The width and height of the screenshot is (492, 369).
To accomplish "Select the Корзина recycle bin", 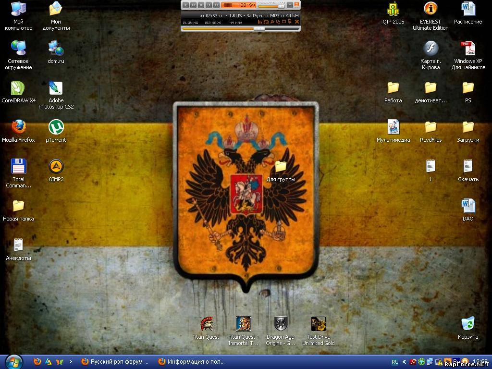I will point(468,328).
